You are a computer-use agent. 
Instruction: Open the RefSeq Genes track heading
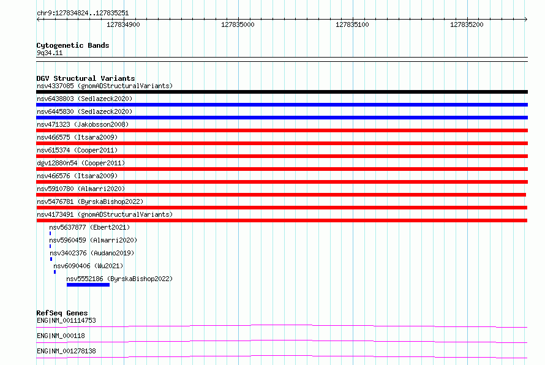[62, 313]
